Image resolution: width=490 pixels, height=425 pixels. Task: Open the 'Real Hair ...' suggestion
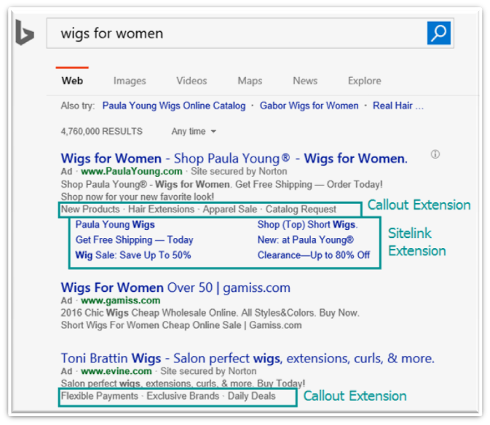(x=398, y=106)
